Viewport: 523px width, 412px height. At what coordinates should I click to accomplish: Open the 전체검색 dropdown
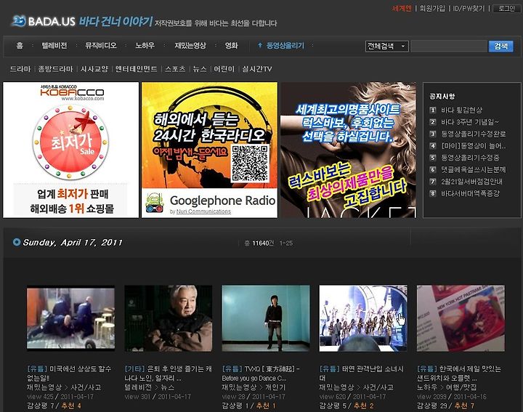[387, 46]
